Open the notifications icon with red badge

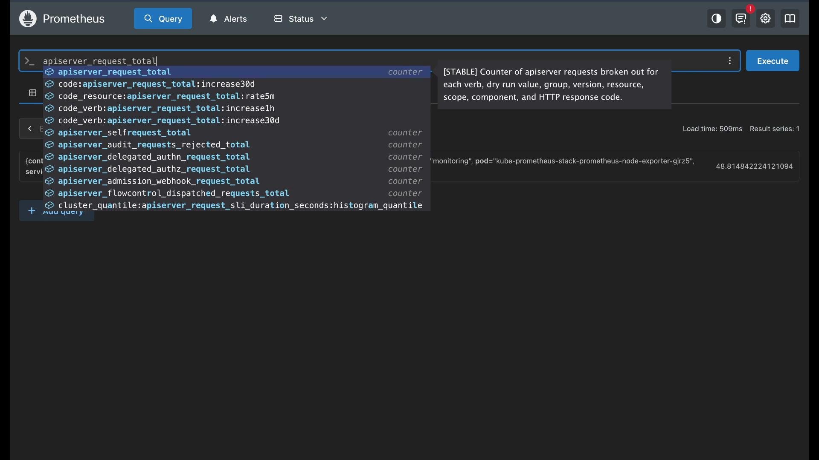pos(742,19)
